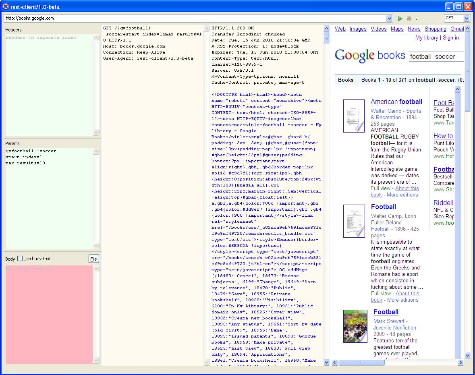Click the Sign in link
The width and height of the screenshot is (475, 375).
(450, 37)
